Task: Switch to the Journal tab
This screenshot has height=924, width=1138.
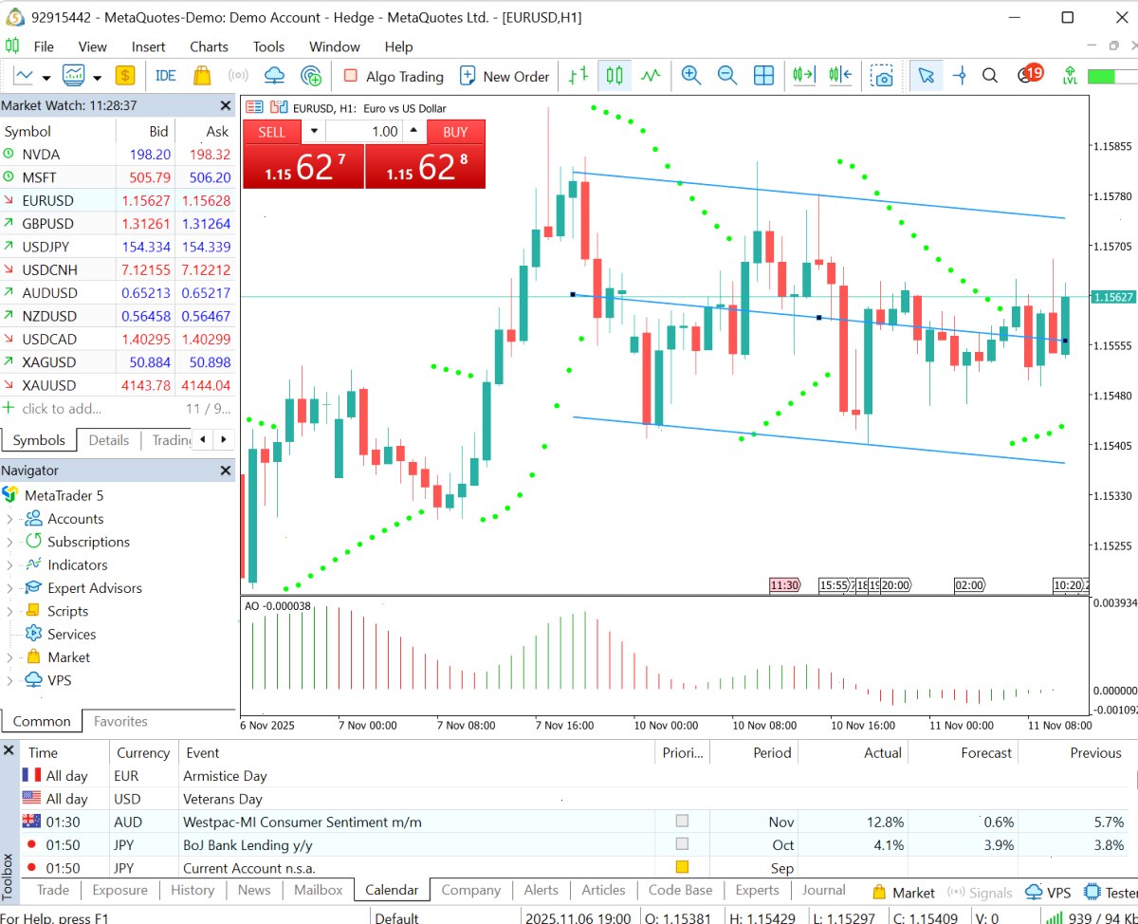Action: point(823,890)
